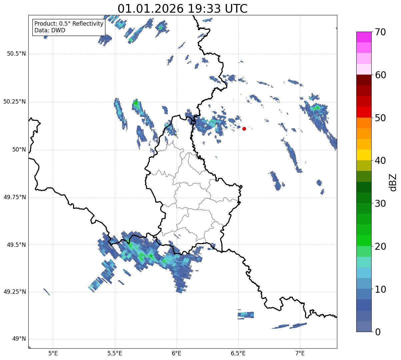Click the 5.5°E longitude label
The width and height of the screenshot is (401, 360).
pos(115,353)
